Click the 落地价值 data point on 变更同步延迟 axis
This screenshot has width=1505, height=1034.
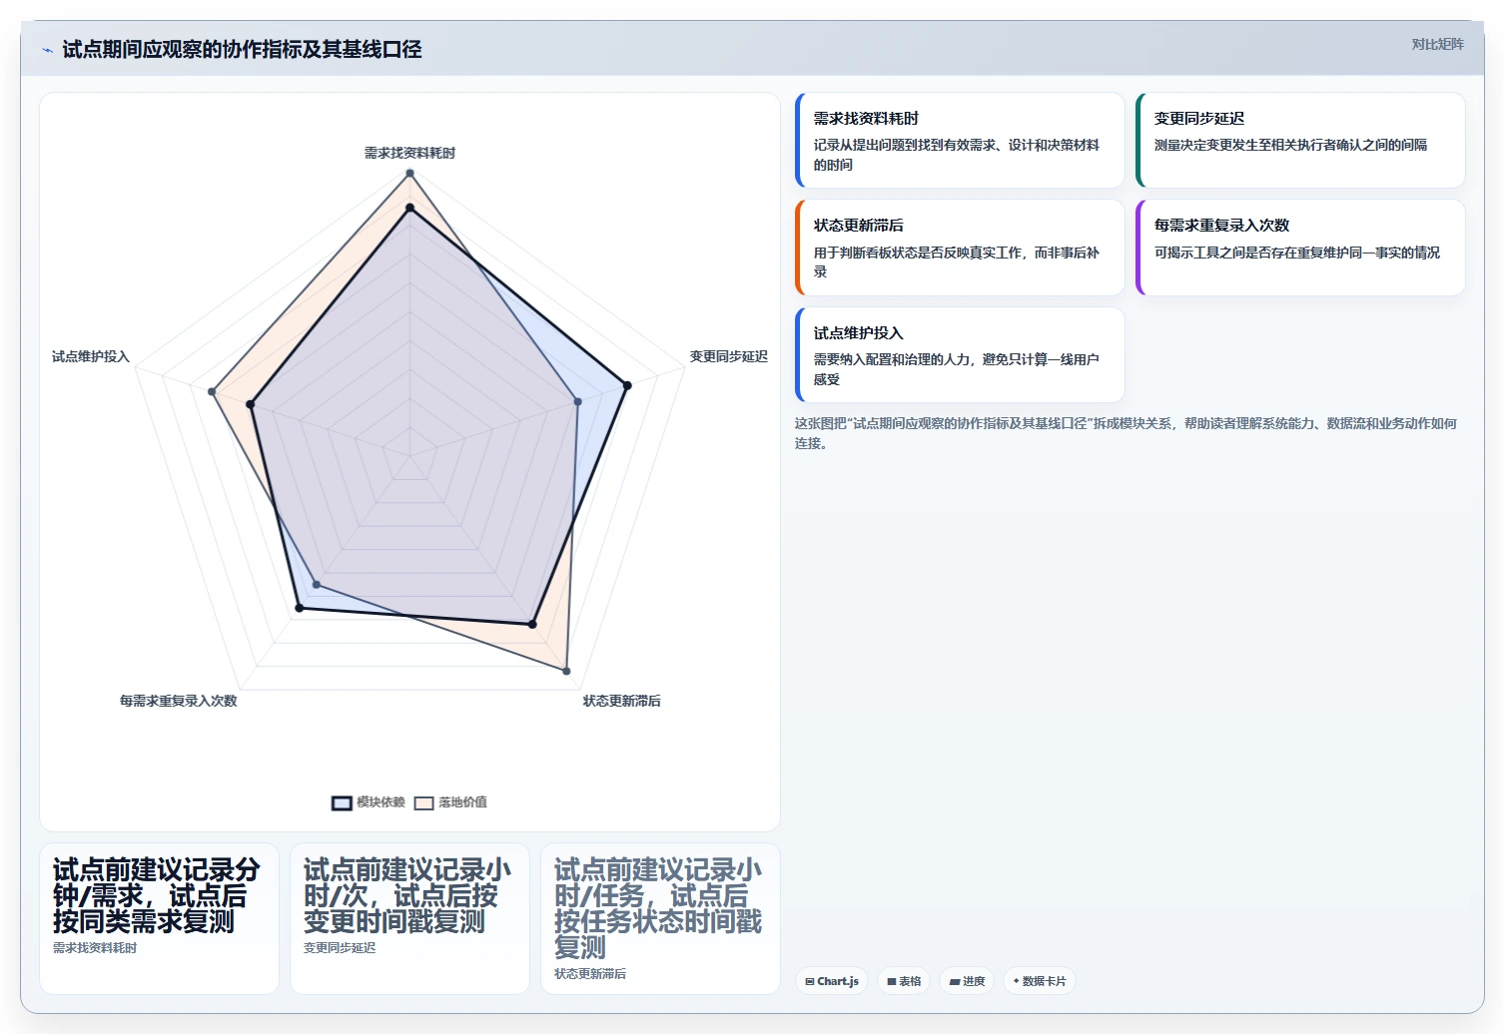(577, 402)
